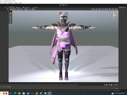Image resolution: width=127 pixels, height=95 pixels.
Task: Select the Hand view tool
Action: [x=10, y=13]
